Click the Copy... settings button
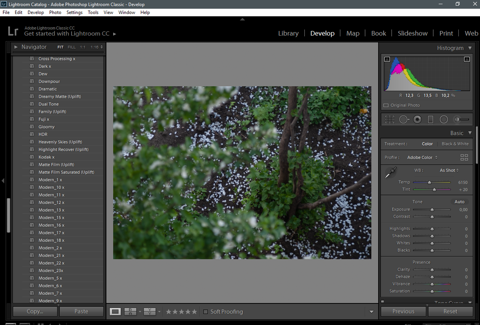Image resolution: width=480 pixels, height=325 pixels. (x=35, y=311)
